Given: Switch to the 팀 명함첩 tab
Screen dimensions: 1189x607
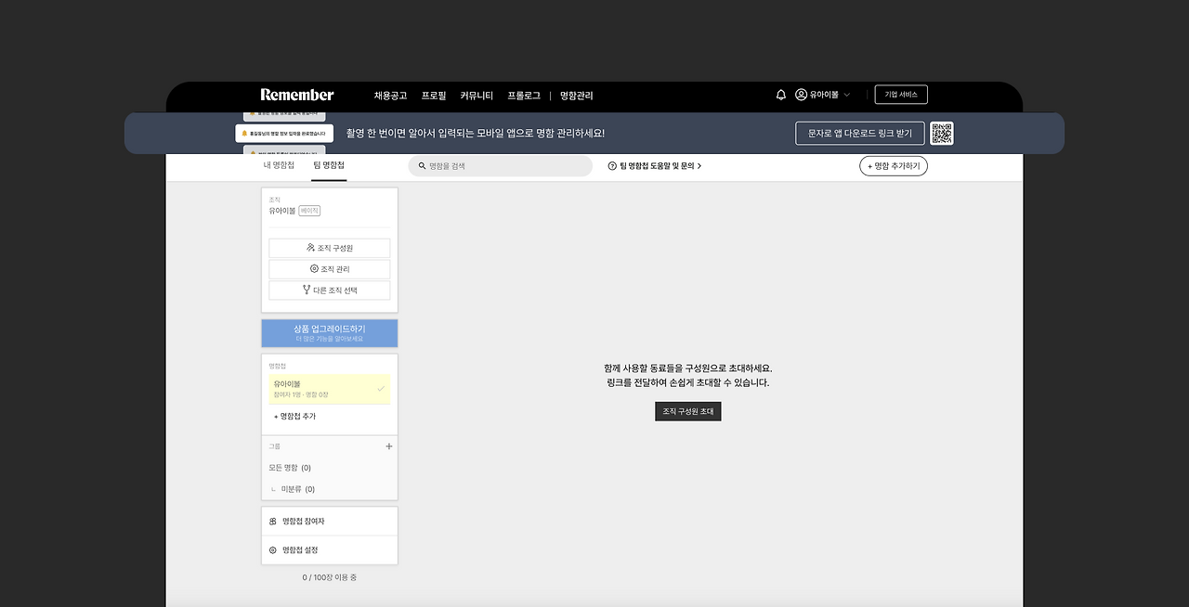Looking at the screenshot, I should (x=329, y=165).
